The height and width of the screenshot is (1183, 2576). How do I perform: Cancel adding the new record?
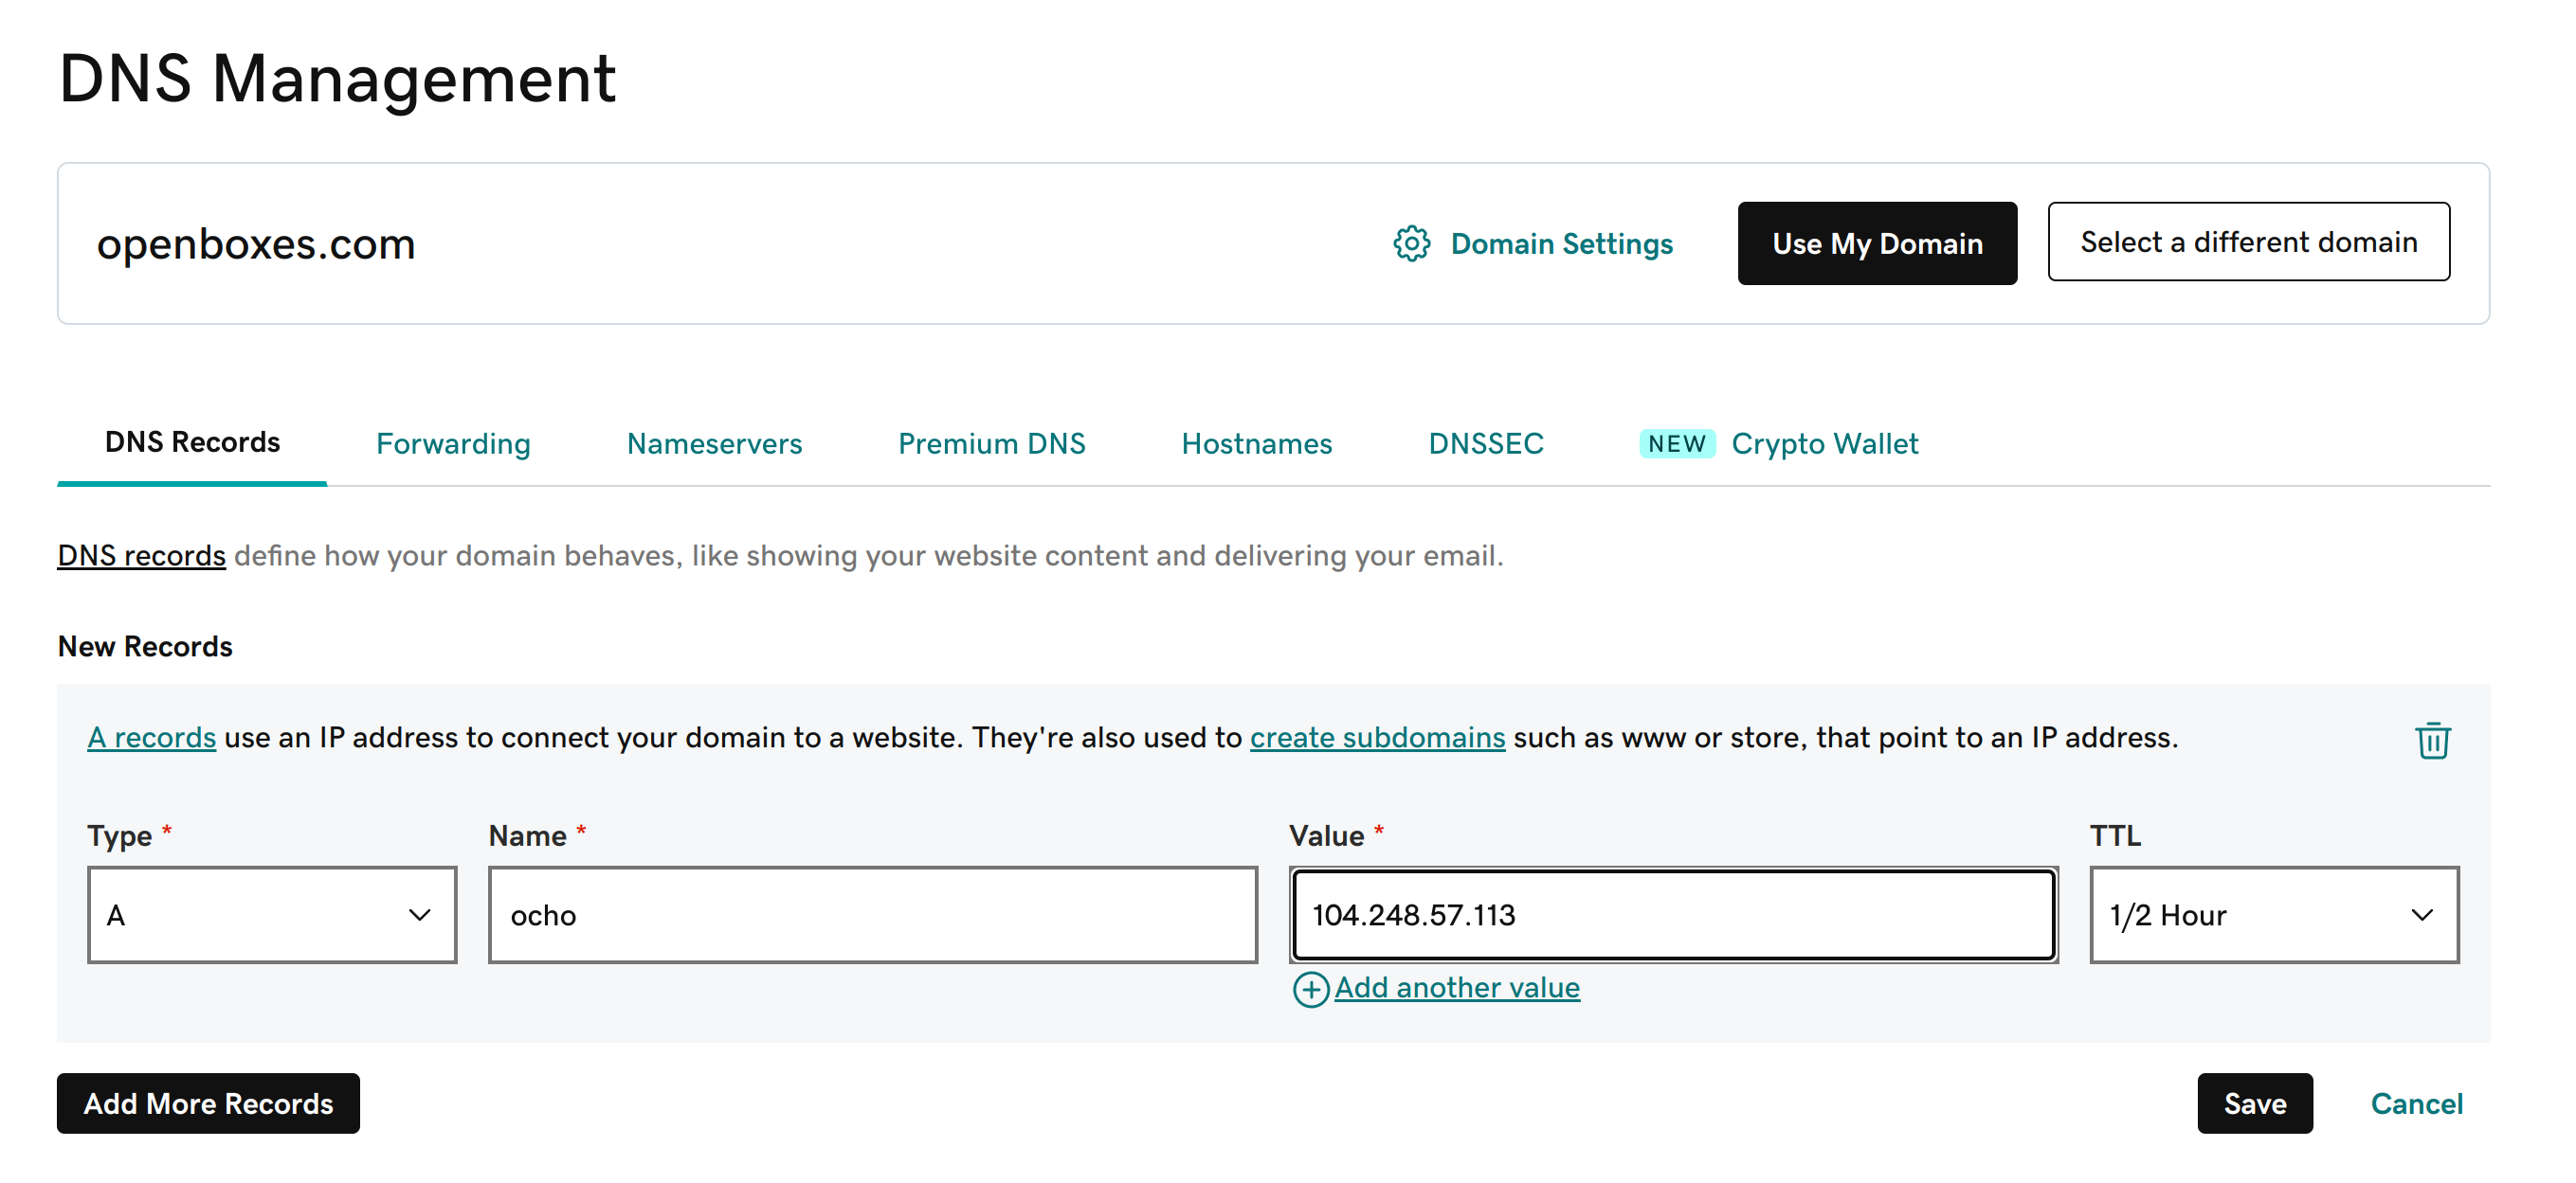pos(2416,1103)
